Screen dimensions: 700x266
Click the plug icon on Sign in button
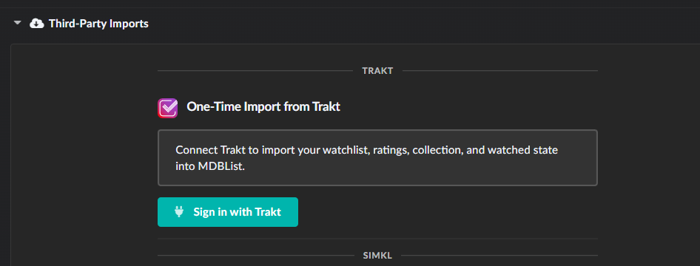(179, 211)
